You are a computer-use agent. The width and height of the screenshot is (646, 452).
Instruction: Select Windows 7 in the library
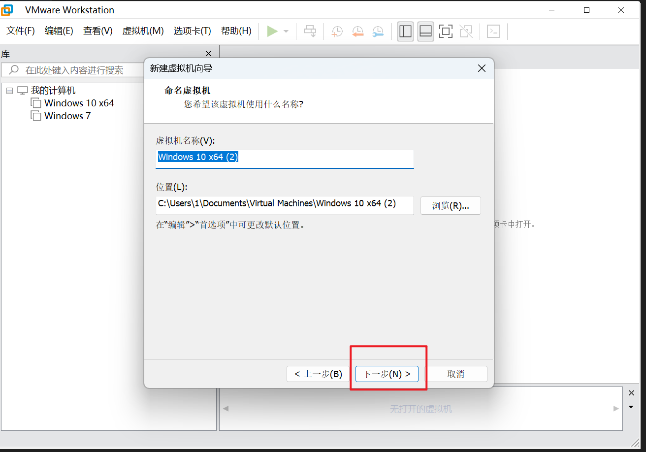click(x=67, y=116)
